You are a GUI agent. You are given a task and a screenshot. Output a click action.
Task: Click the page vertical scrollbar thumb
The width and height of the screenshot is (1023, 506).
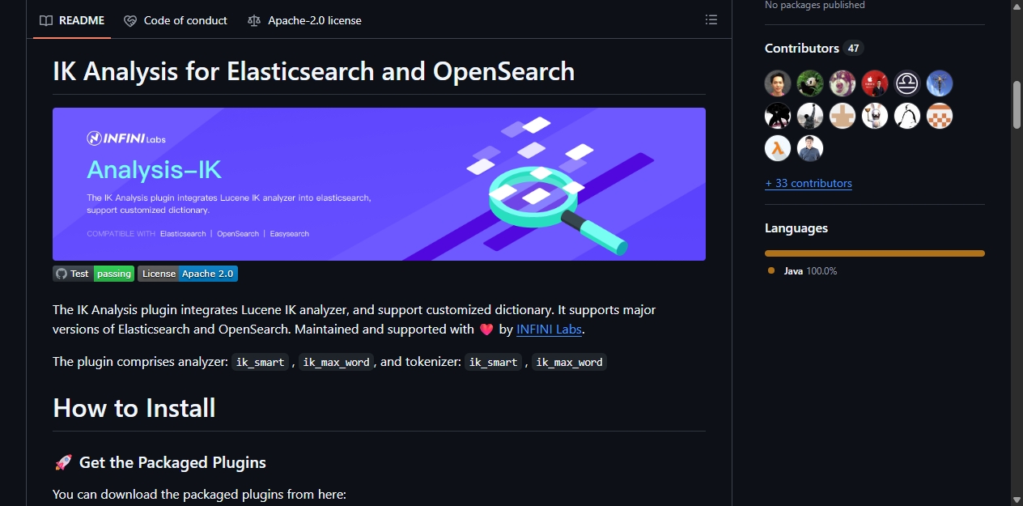coord(1017,104)
